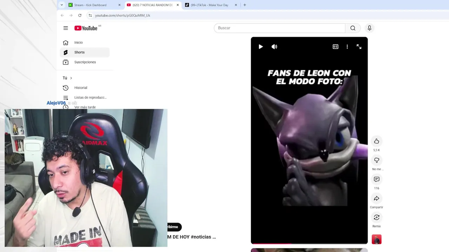
Task: Seek using the Short's red progress bar
Action: 309,243
